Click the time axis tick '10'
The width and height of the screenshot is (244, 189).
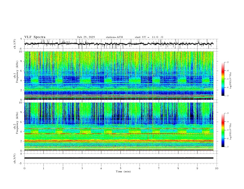click(x=217, y=168)
